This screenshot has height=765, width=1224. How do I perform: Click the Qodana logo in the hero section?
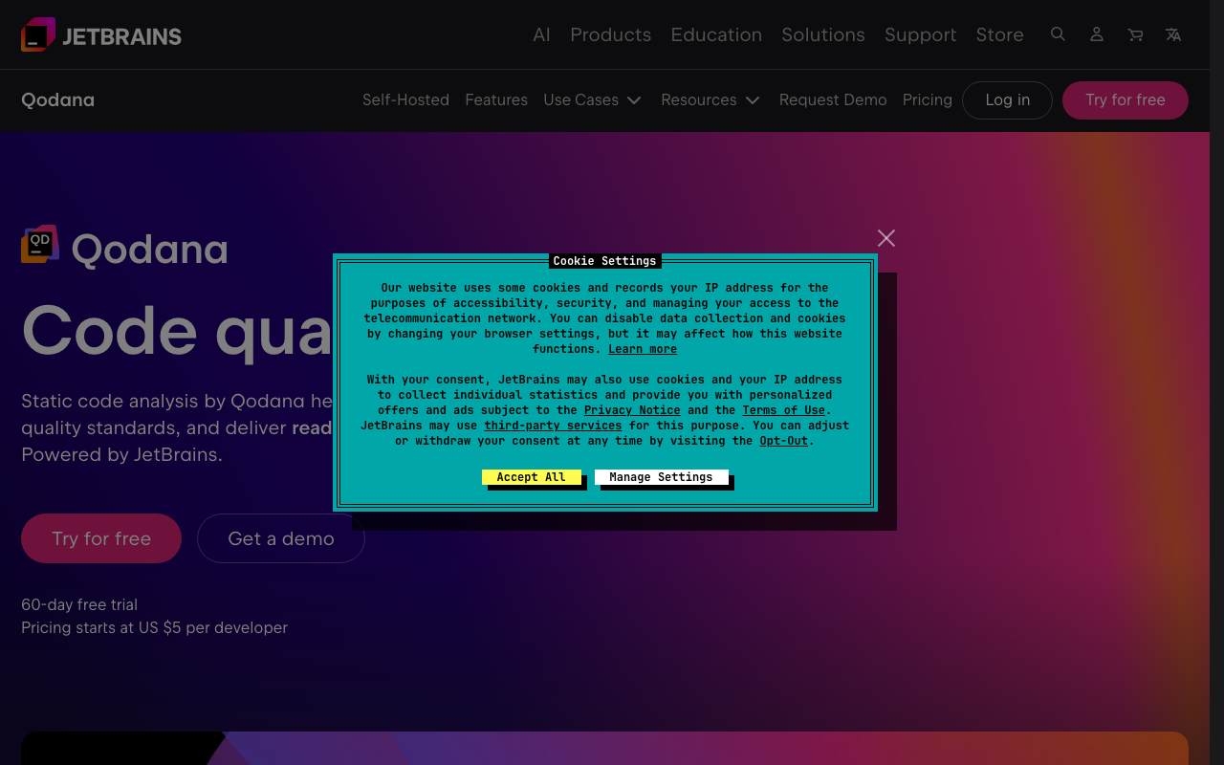pyautogui.click(x=39, y=244)
